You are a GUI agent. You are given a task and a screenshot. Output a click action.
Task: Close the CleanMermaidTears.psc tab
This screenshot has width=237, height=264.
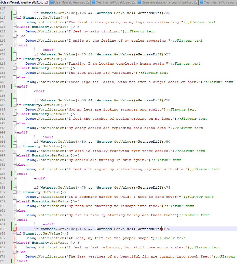(x=88, y=2)
